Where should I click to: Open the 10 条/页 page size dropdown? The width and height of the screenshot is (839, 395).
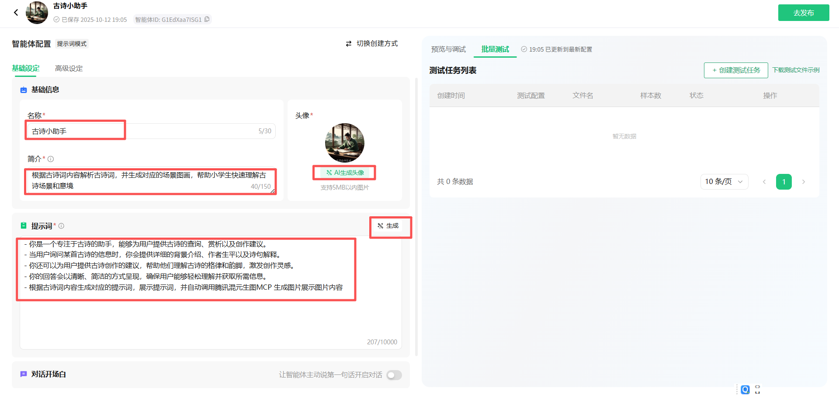pyautogui.click(x=724, y=182)
